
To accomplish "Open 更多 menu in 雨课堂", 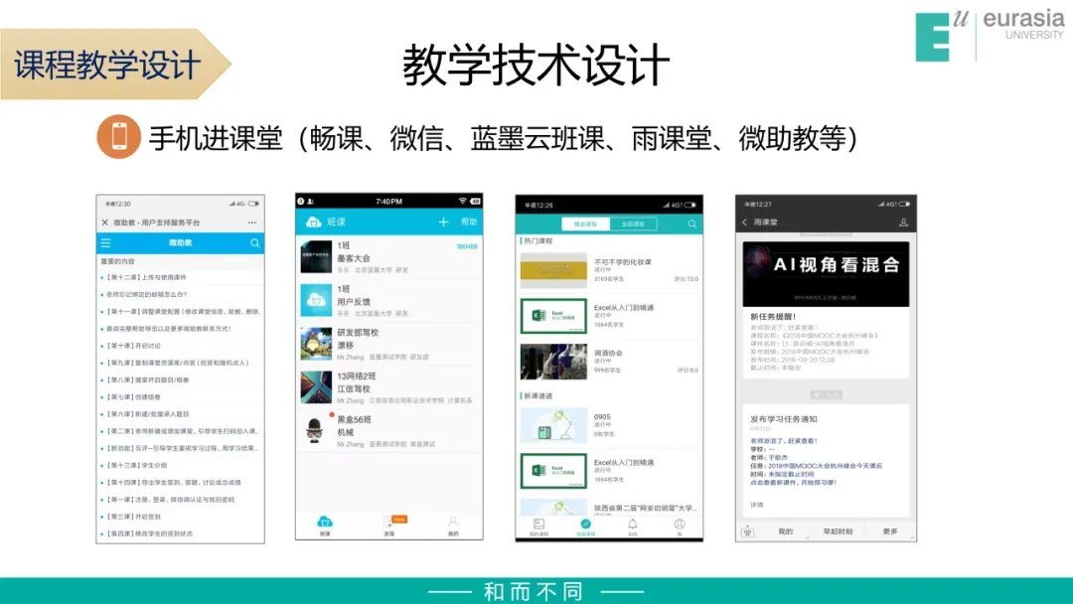I will click(889, 531).
